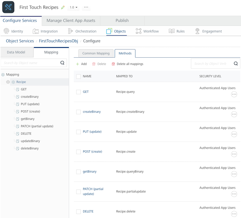Screen dimensions: 241x218
Task: Open FirstTouchRecipesObj breadcrumb link
Action: tap(59, 41)
